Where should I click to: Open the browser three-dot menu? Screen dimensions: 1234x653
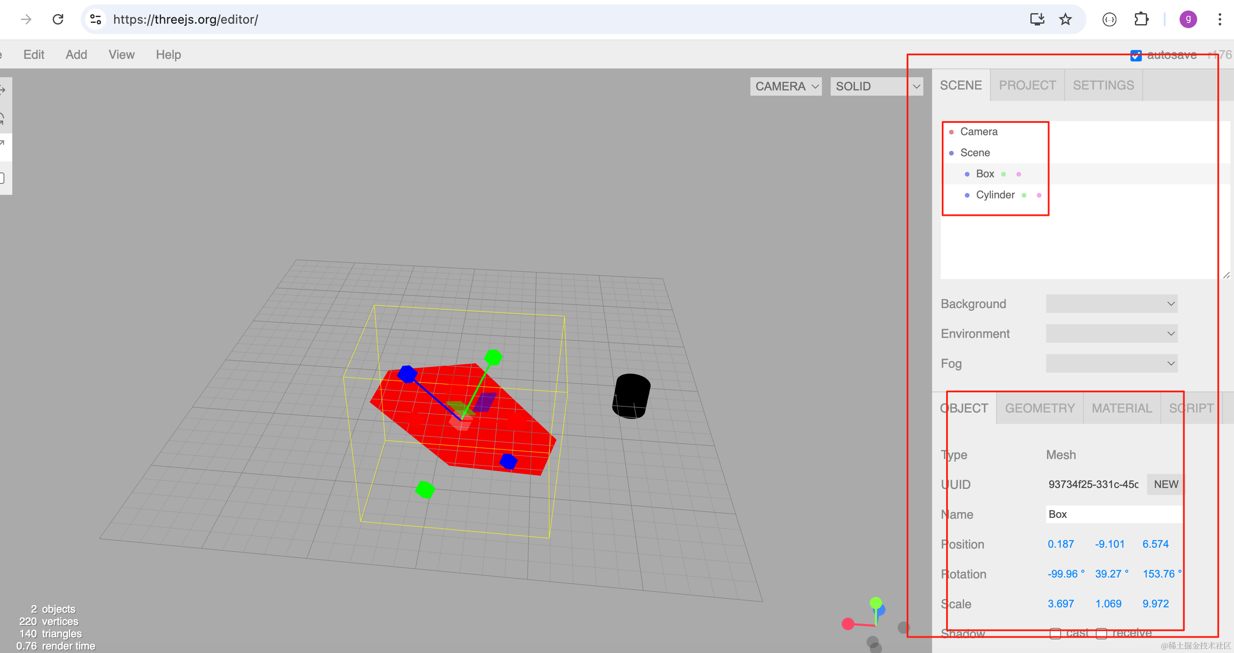(x=1220, y=19)
